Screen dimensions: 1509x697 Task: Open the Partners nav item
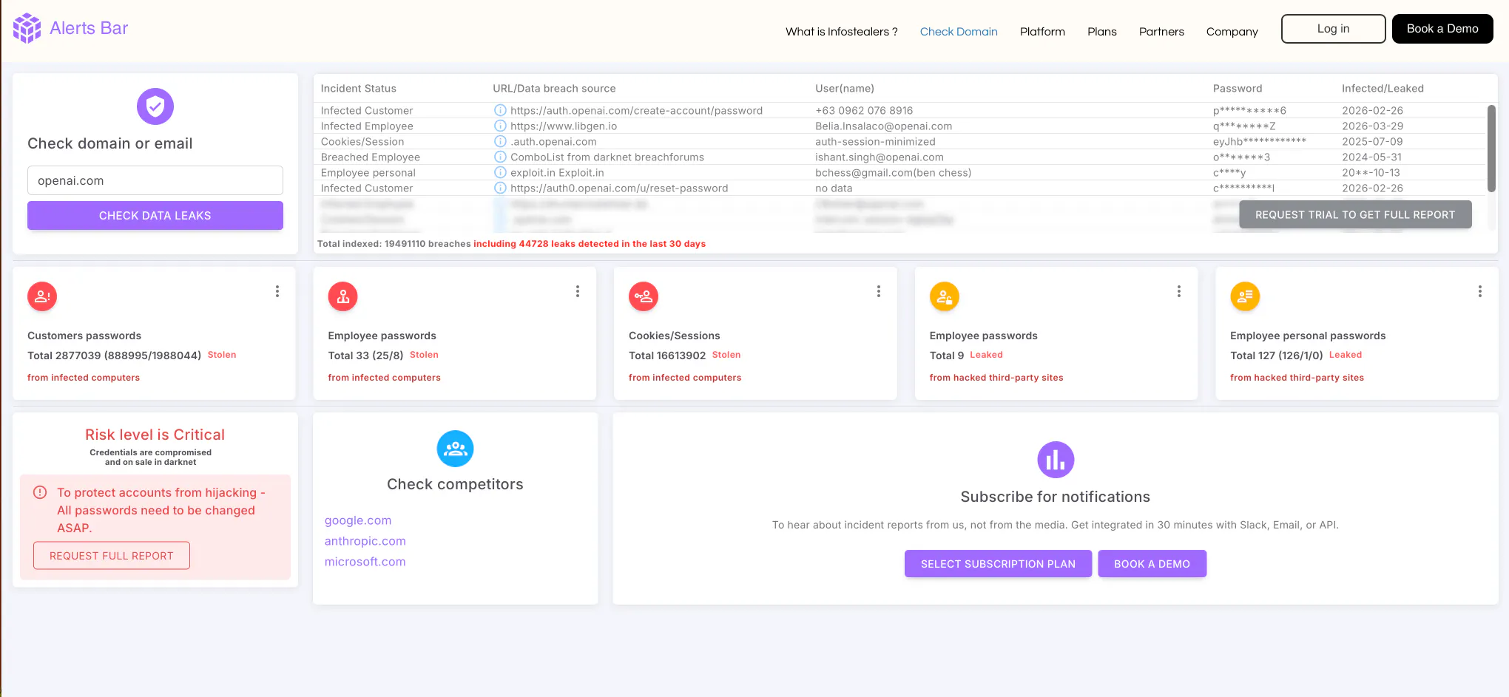pyautogui.click(x=1161, y=31)
